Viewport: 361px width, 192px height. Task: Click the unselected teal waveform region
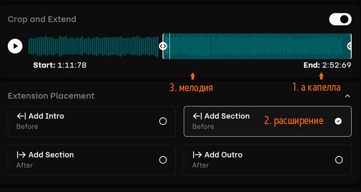[x=93, y=46]
